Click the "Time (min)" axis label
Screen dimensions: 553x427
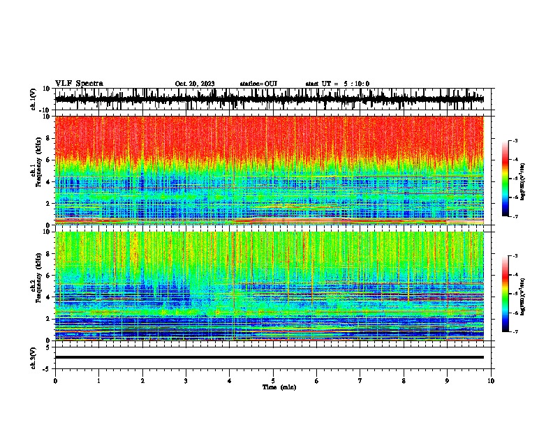pyautogui.click(x=279, y=387)
